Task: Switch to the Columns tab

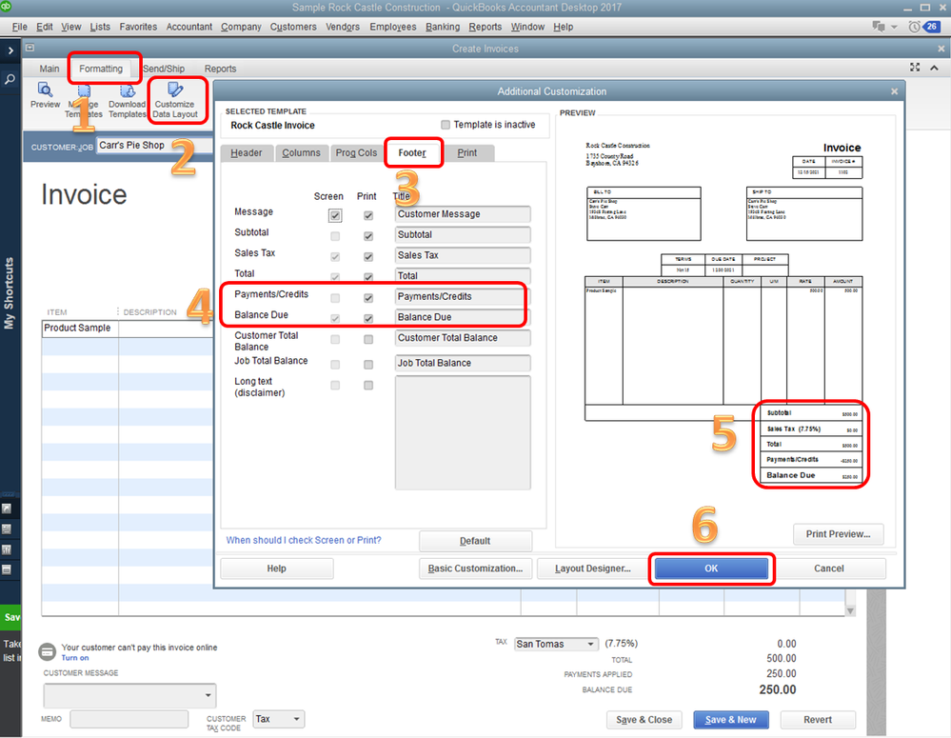Action: pyautogui.click(x=302, y=153)
